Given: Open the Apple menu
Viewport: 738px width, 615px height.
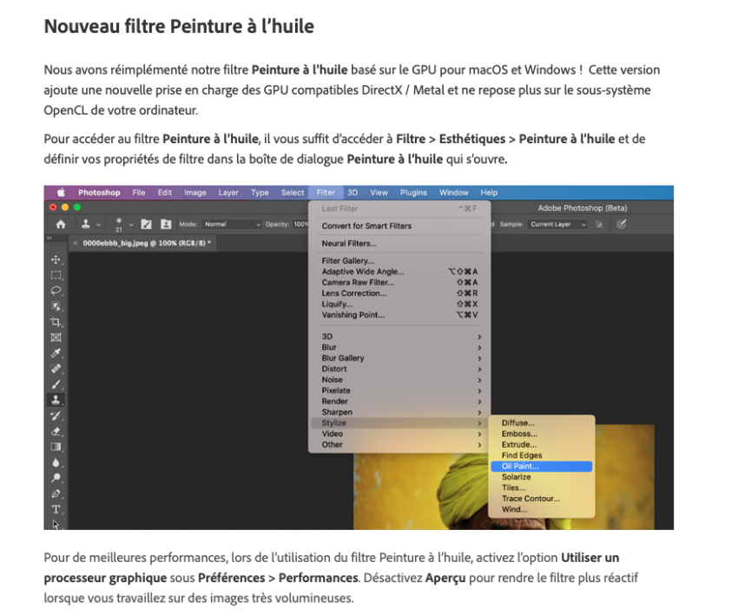Looking at the screenshot, I should (61, 193).
